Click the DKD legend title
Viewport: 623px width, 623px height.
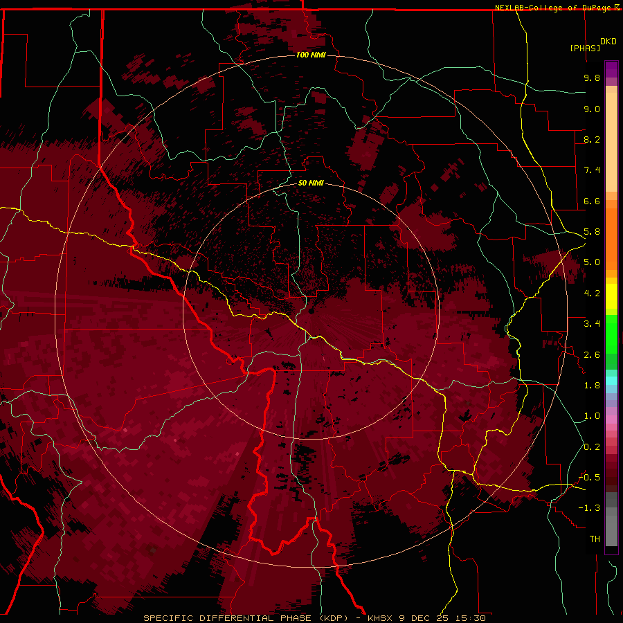(x=608, y=42)
